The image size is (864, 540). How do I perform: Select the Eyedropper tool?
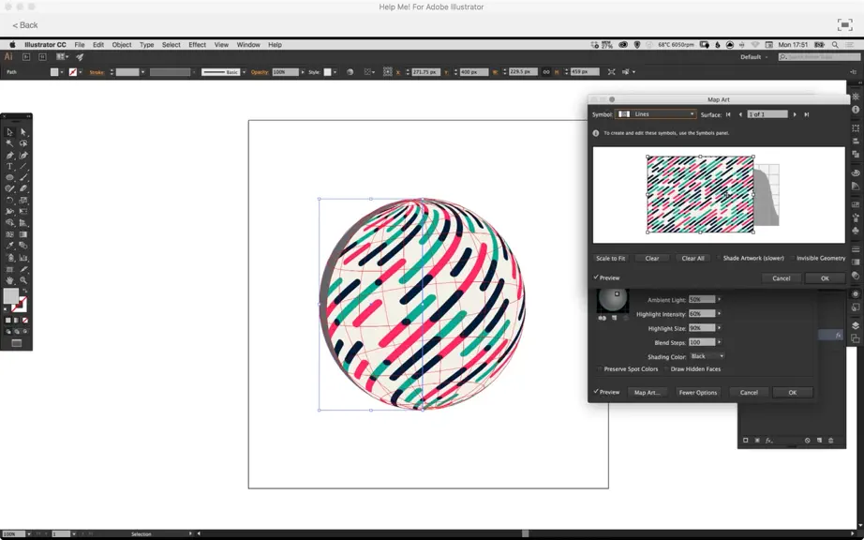pyautogui.click(x=10, y=246)
